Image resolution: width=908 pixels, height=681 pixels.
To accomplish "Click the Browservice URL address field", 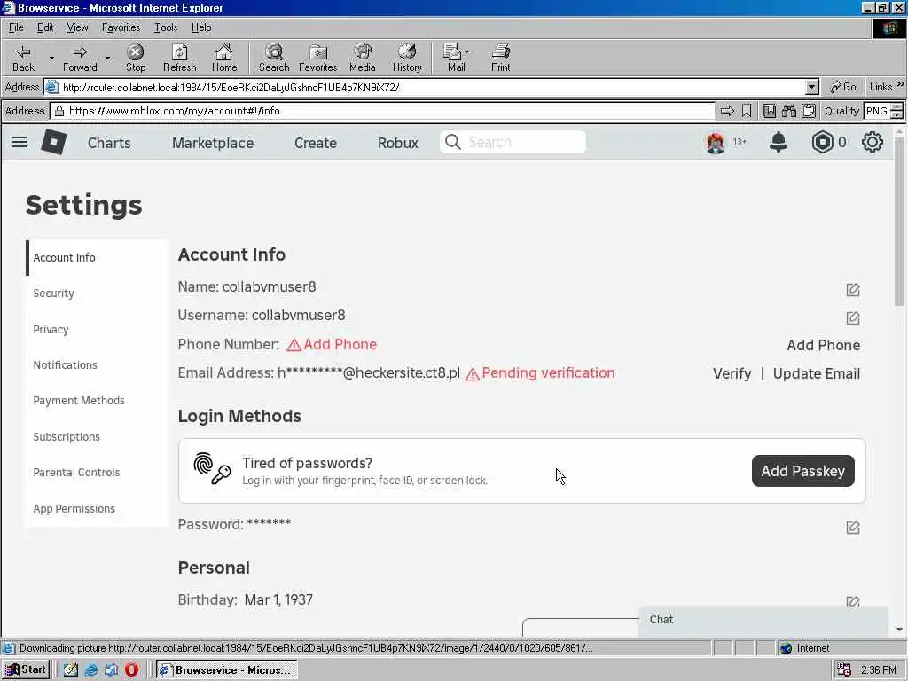I will coord(383,111).
